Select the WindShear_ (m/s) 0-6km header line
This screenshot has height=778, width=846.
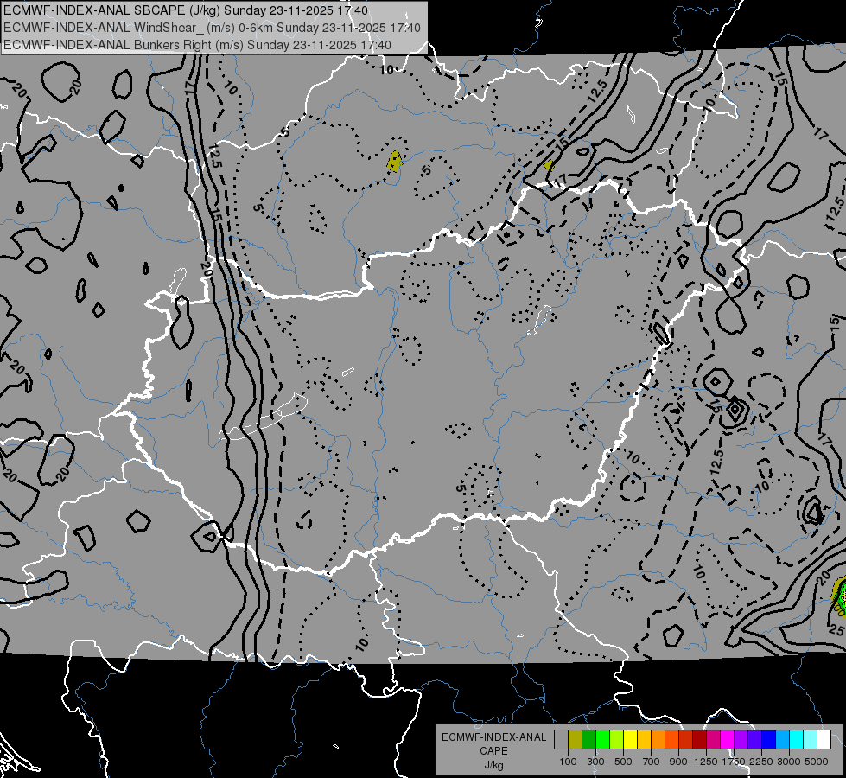click(x=212, y=28)
